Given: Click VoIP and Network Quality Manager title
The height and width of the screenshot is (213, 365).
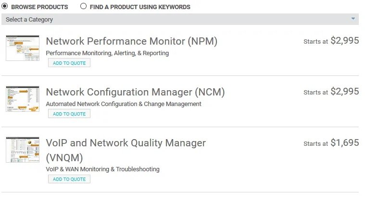Looking at the screenshot, I should [126, 143].
